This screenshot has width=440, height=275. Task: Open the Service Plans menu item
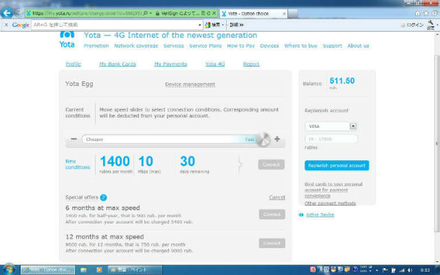point(205,46)
